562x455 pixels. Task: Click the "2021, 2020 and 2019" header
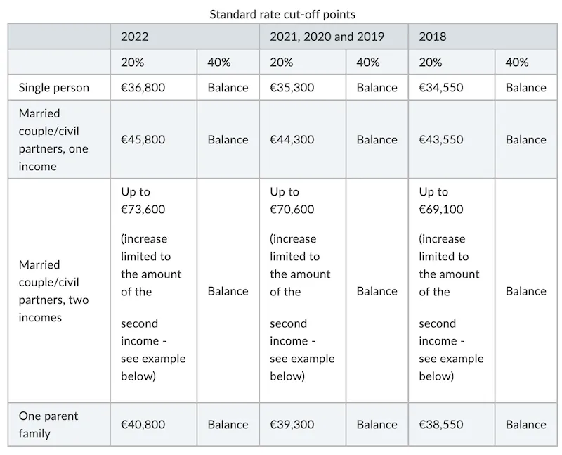(x=327, y=37)
